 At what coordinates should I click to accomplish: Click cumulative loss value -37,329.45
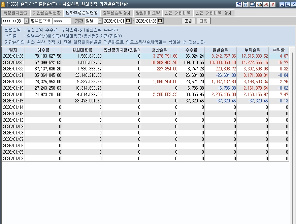(x=258, y=101)
